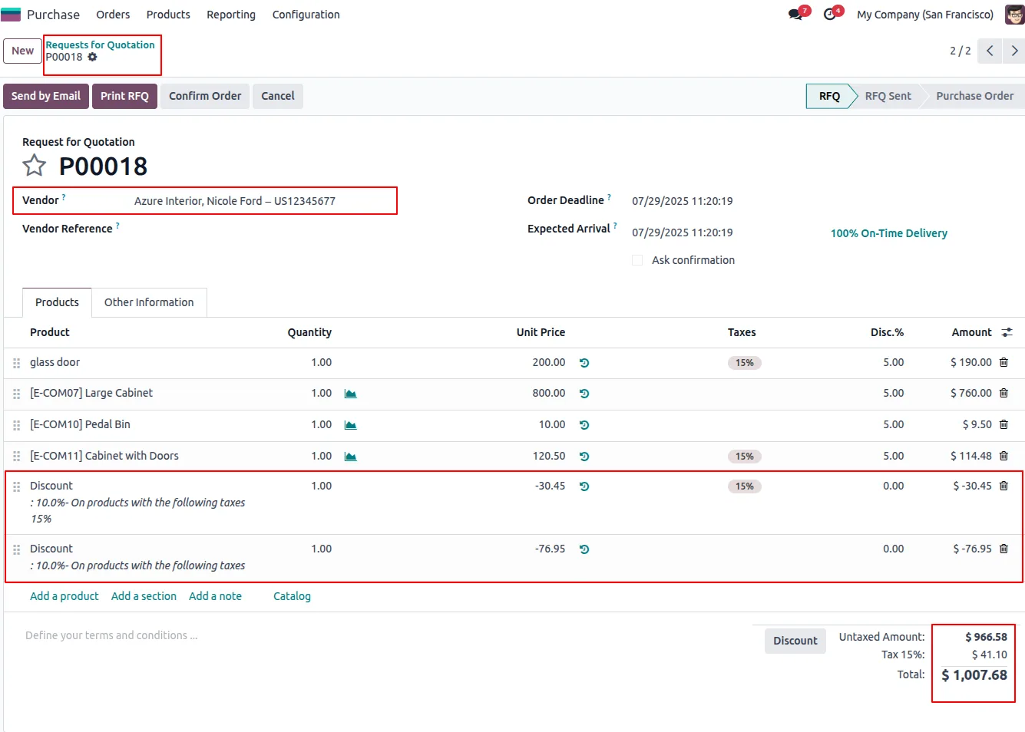Delete the -76.95 Discount line
The width and height of the screenshot is (1025, 732).
click(x=1004, y=549)
